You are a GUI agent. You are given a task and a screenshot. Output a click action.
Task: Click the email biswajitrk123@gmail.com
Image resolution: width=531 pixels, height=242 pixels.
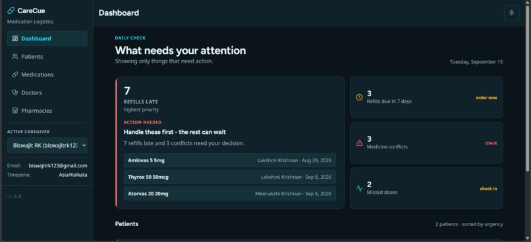pyautogui.click(x=58, y=166)
